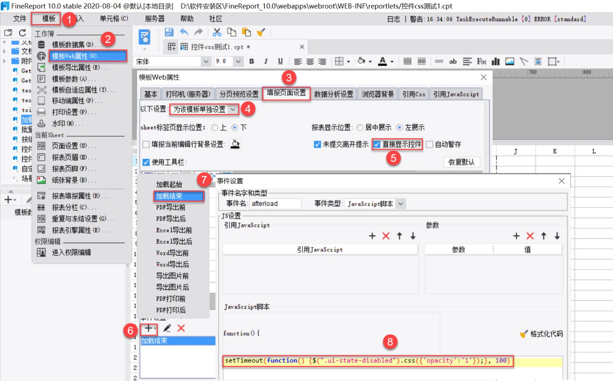Unmerge cells toolbar icon
Screen dimensions: 613x381
tap(421, 61)
